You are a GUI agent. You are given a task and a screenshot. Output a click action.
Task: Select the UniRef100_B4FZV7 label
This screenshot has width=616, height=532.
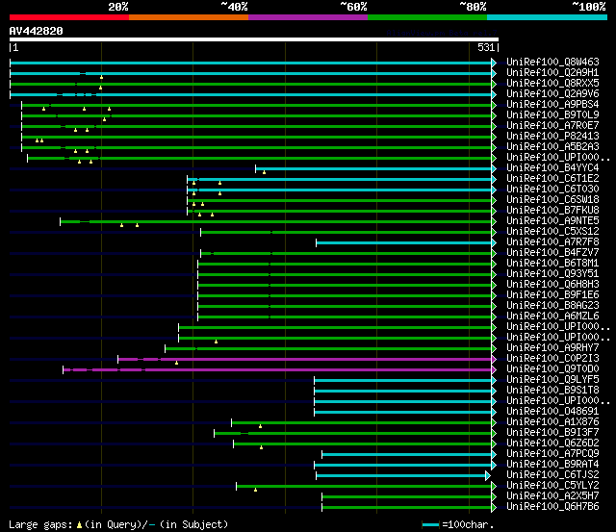click(x=552, y=253)
